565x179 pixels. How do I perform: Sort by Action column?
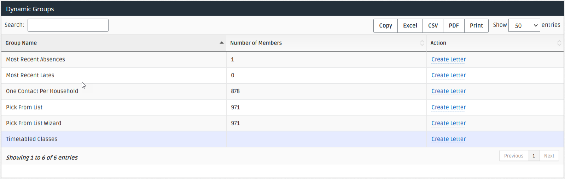pyautogui.click(x=495, y=43)
